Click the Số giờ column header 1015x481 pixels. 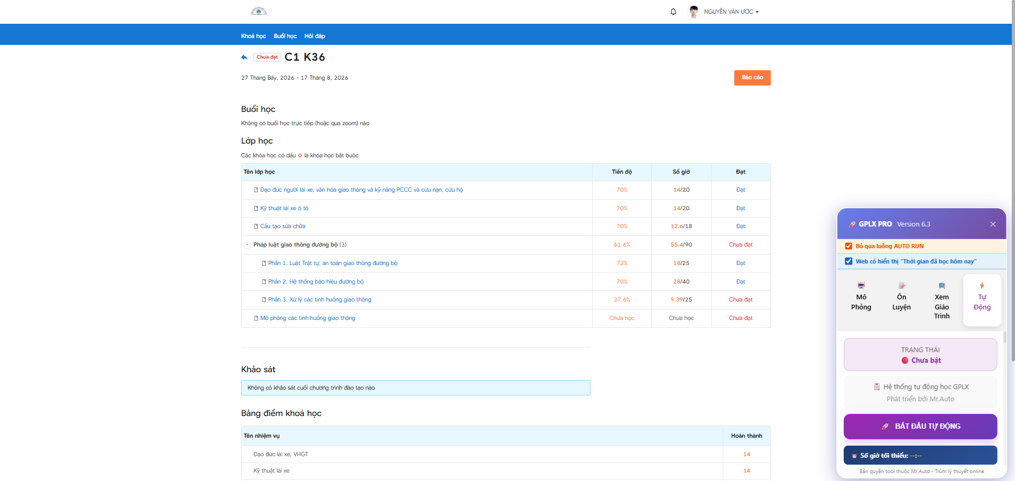point(681,172)
